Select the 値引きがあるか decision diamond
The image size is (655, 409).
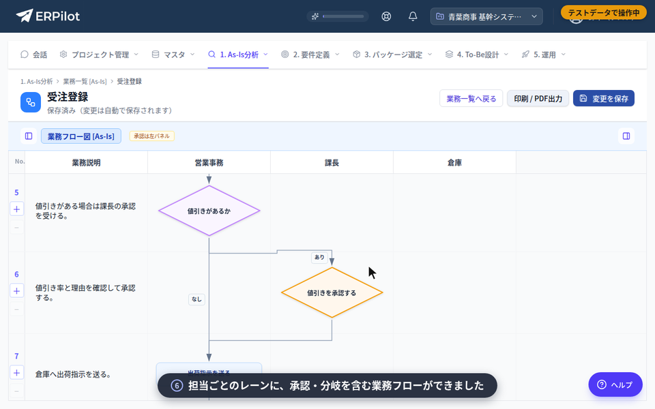pos(209,211)
